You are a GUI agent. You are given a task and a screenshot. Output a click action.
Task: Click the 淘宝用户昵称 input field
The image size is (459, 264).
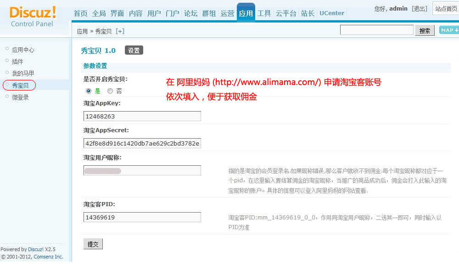tap(142, 171)
